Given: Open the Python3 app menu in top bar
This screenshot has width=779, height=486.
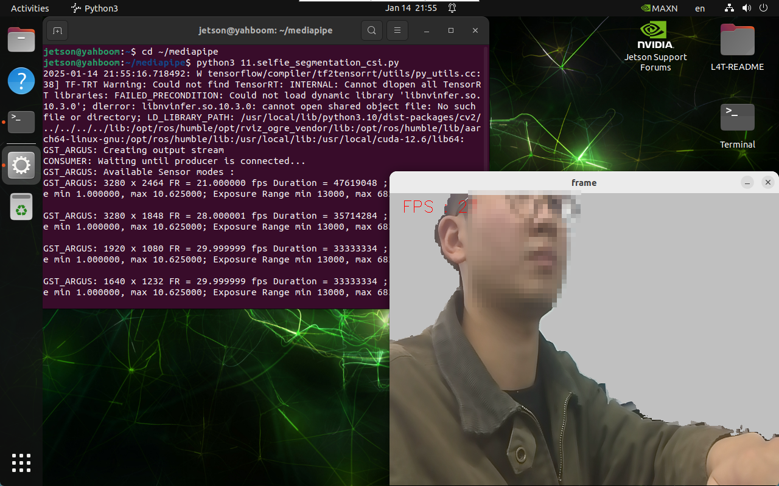Looking at the screenshot, I should [x=94, y=9].
